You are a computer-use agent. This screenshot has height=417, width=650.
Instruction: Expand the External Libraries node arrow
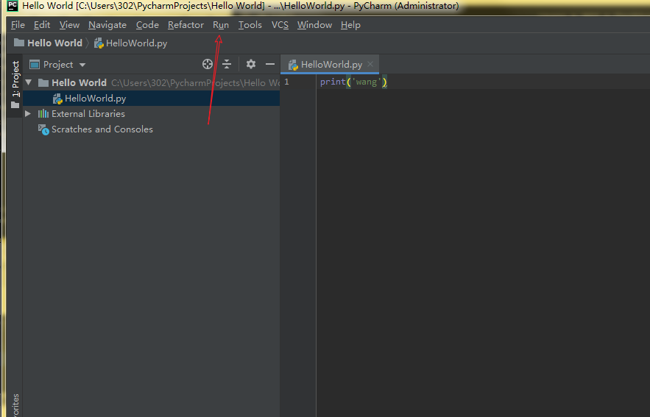point(28,113)
